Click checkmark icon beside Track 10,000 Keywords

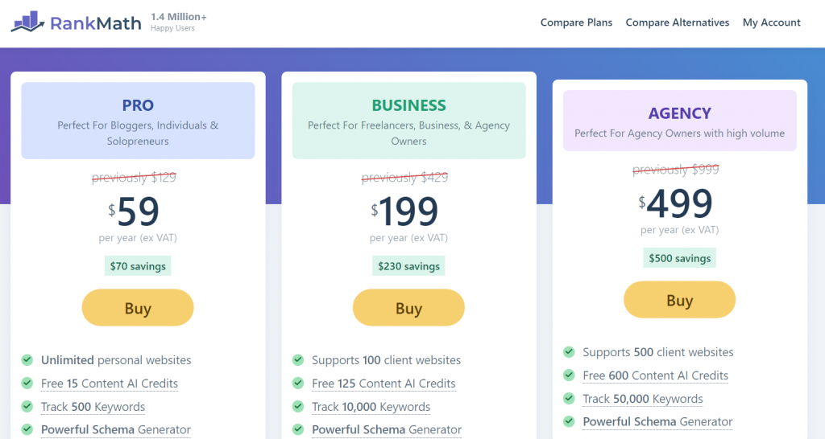(298, 406)
